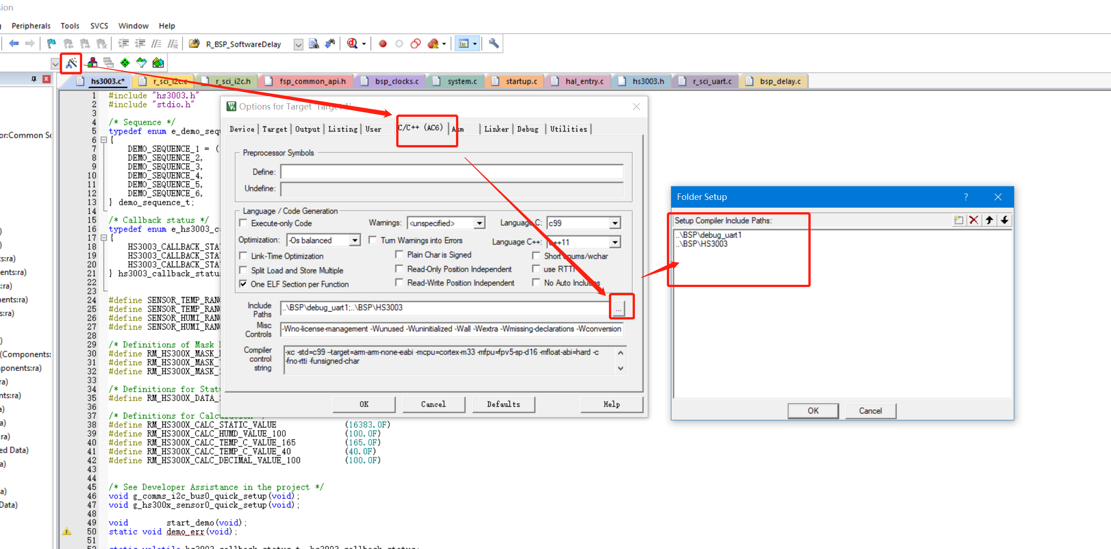Click OK in Options for Target
1111x549 pixels.
[364, 404]
